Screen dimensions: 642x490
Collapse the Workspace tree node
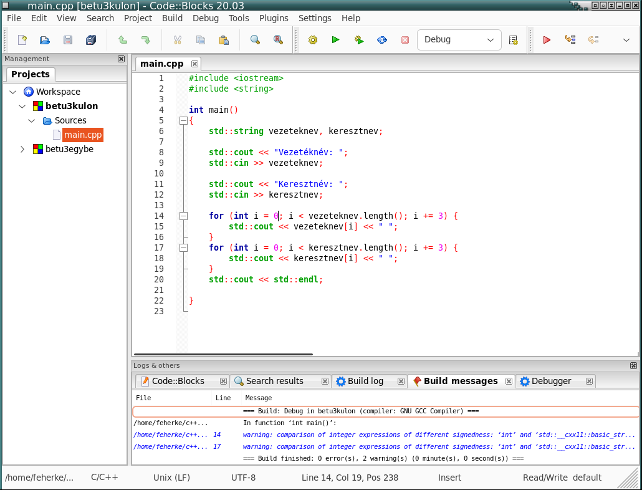tap(12, 92)
